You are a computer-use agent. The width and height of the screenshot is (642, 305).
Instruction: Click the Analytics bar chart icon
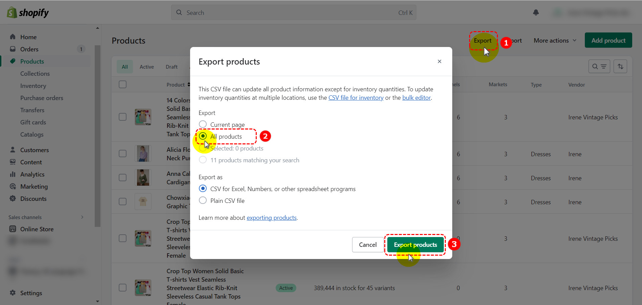coord(13,174)
